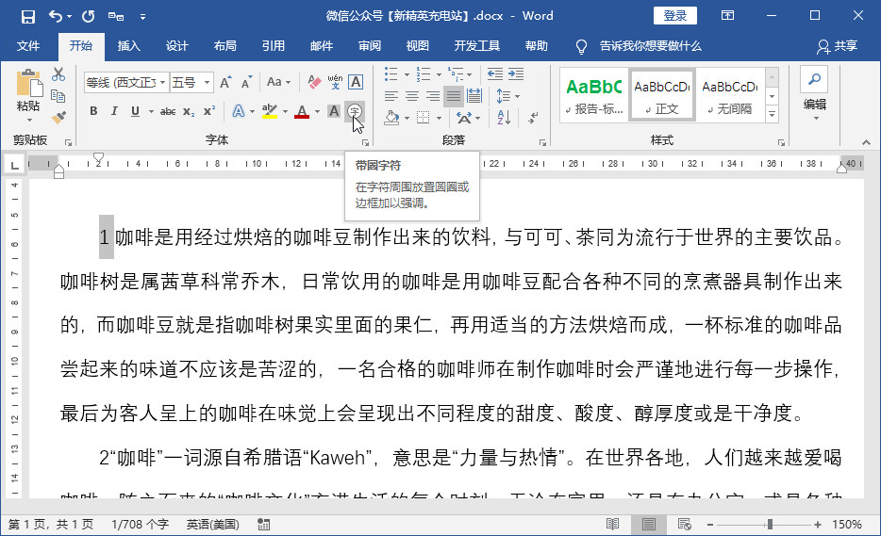Align text left

(391, 96)
